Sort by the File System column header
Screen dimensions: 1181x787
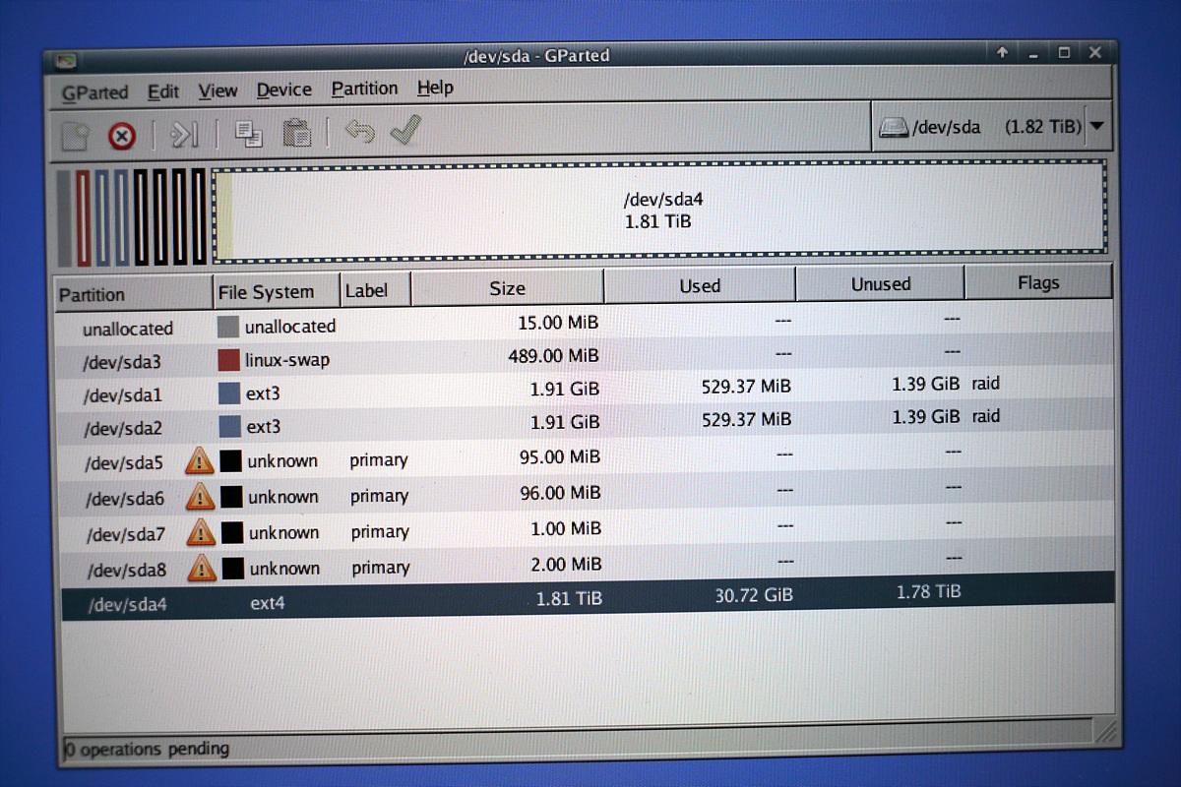click(x=266, y=292)
